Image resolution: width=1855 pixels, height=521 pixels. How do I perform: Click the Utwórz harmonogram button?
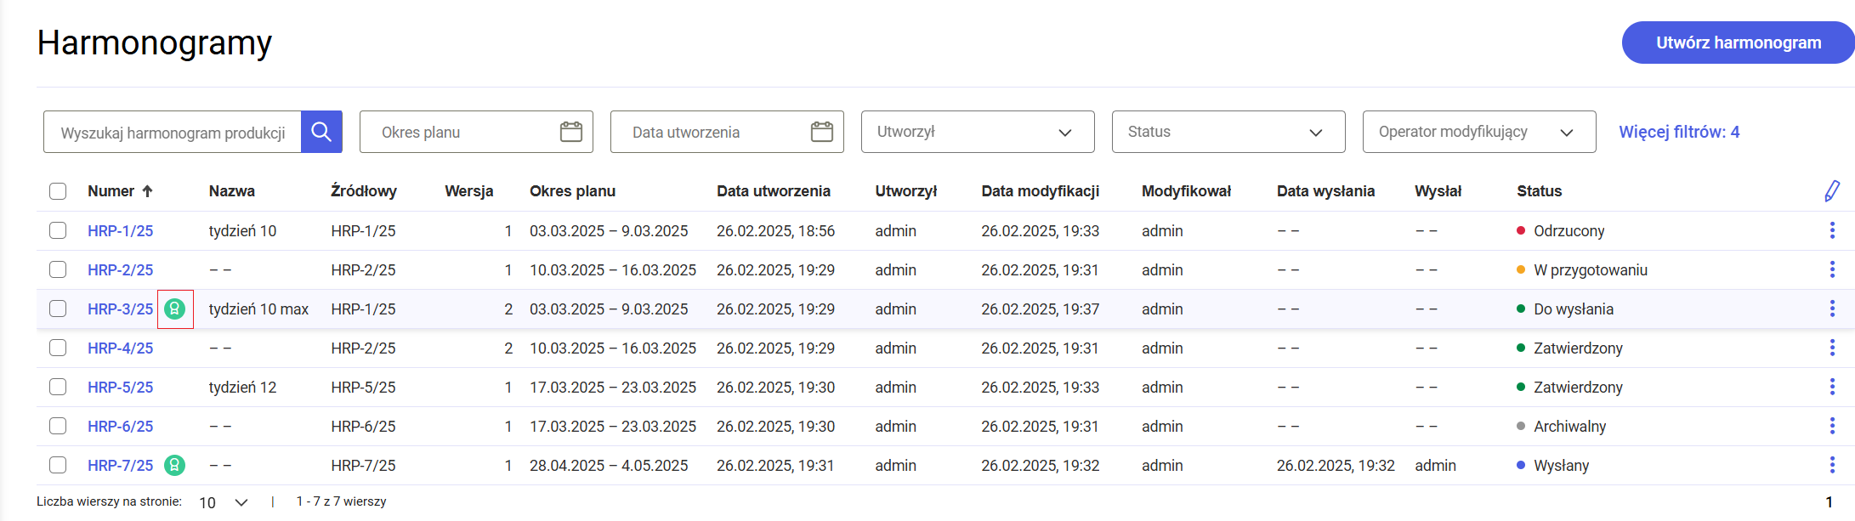click(1738, 42)
